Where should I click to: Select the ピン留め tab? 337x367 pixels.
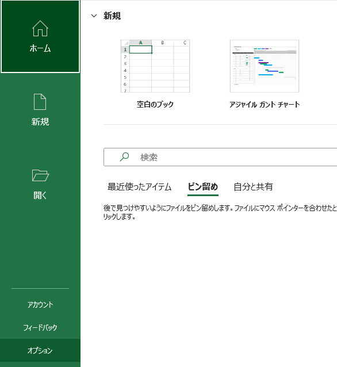pos(203,187)
